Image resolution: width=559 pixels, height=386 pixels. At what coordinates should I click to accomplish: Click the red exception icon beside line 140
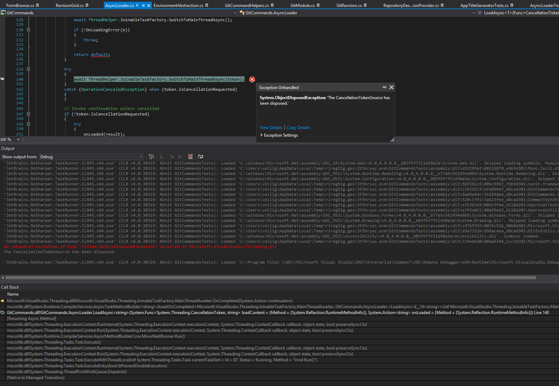tap(252, 79)
